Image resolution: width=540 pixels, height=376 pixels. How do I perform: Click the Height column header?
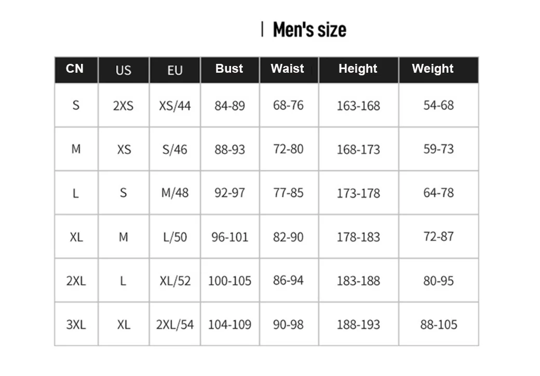pyautogui.click(x=358, y=69)
